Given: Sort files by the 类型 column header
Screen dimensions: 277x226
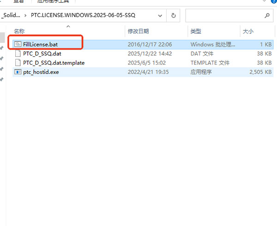Looking at the screenshot, I should 196,31.
